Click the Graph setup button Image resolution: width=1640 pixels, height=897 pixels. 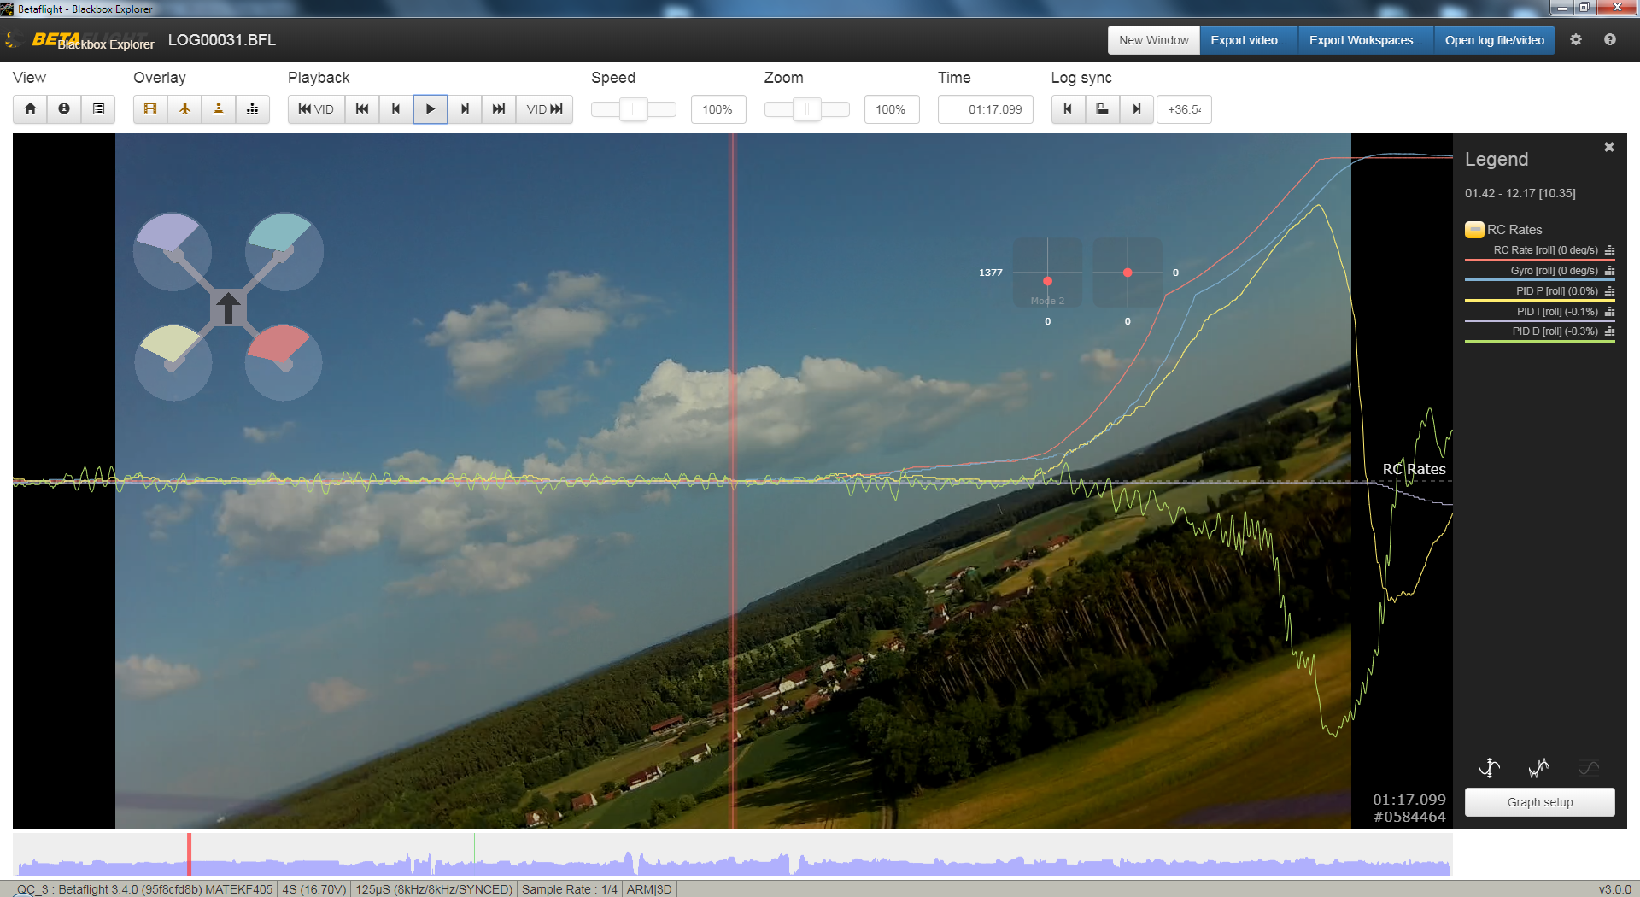(x=1539, y=801)
